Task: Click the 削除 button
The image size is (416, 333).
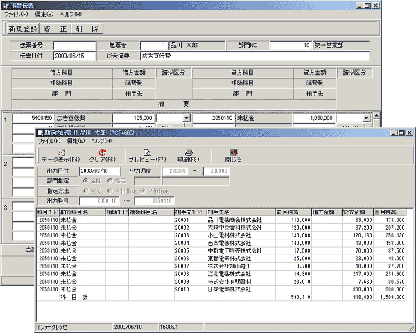Action: click(87, 28)
